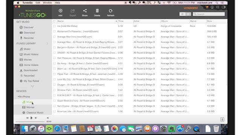Select Music under Mr.iPhone device
Screen dimensions: 241x135
tap(27, 102)
